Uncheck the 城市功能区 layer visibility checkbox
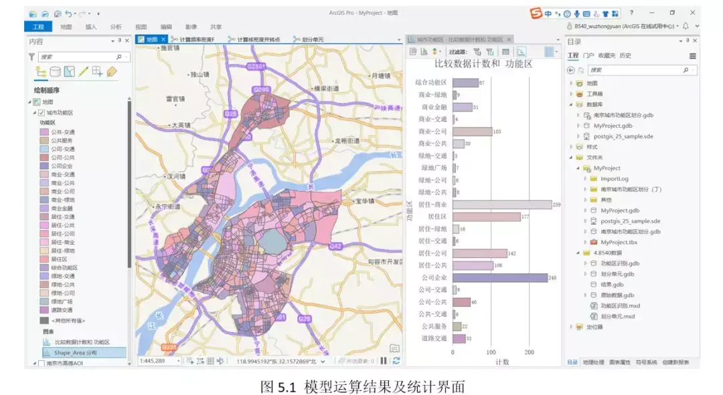Viewport: 723px width, 395px height. tap(41, 112)
